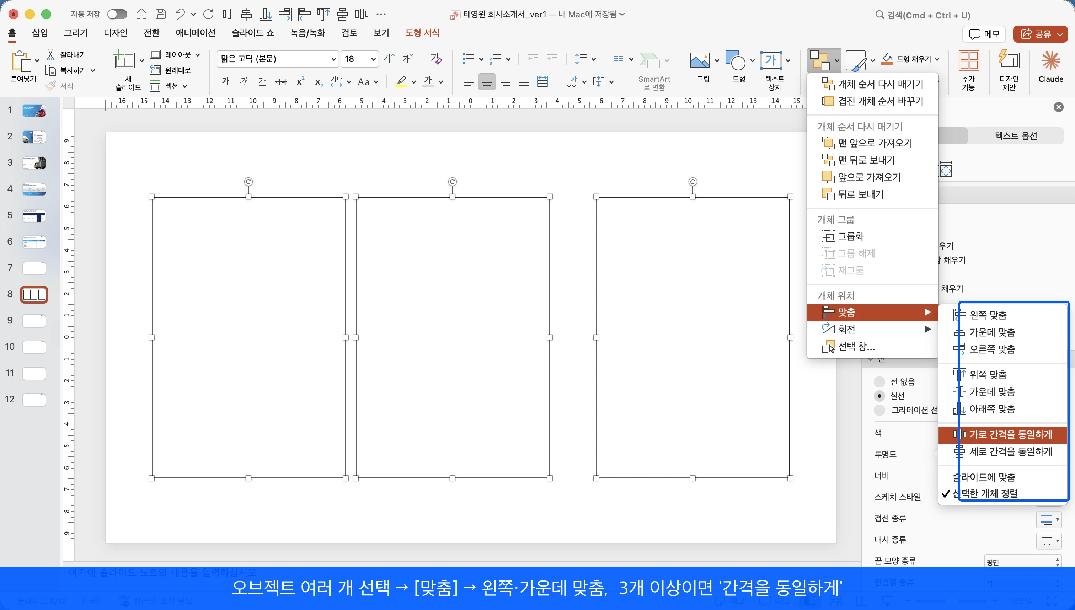Click the Save disk icon
This screenshot has width=1075, height=610.
point(160,14)
